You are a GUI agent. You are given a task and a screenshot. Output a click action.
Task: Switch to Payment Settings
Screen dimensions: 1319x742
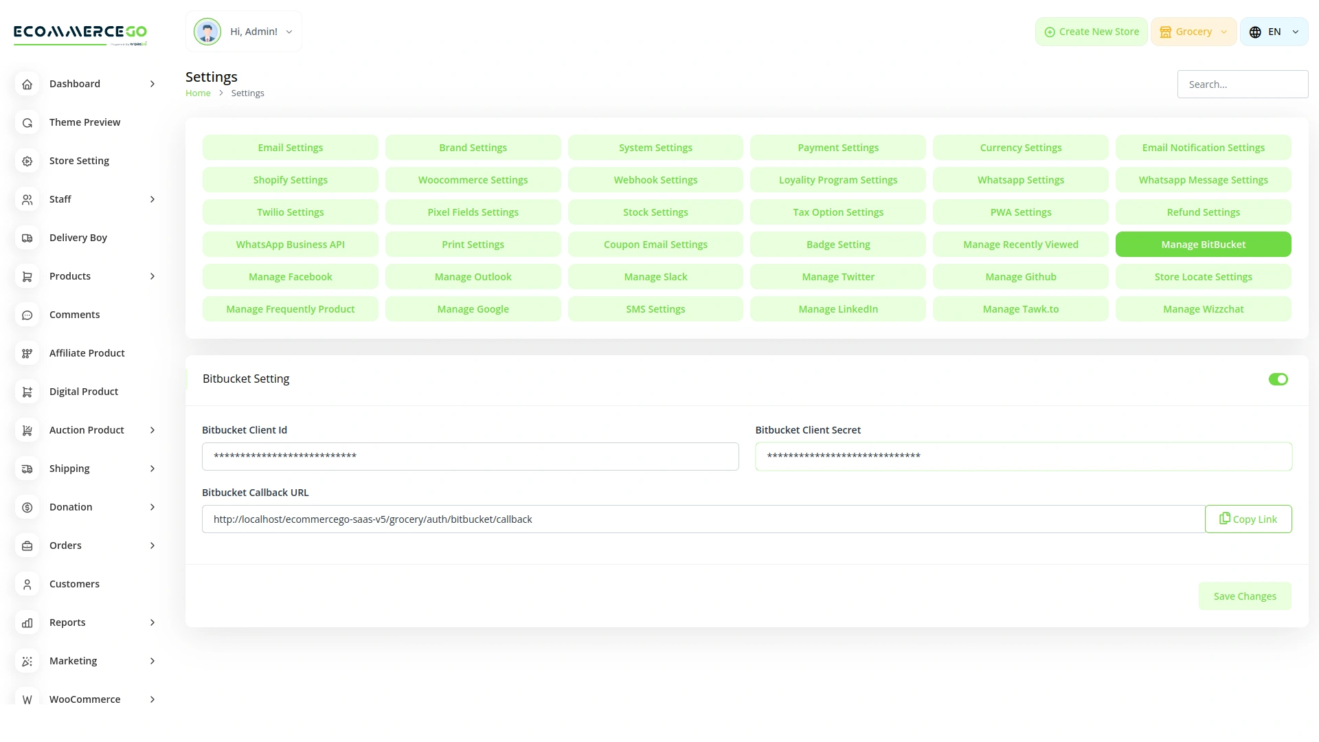tap(837, 147)
